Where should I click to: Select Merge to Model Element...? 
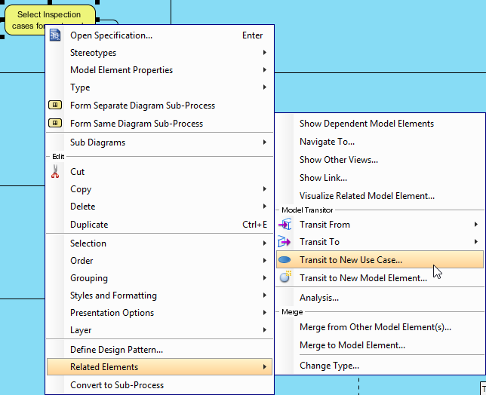pyautogui.click(x=380, y=344)
